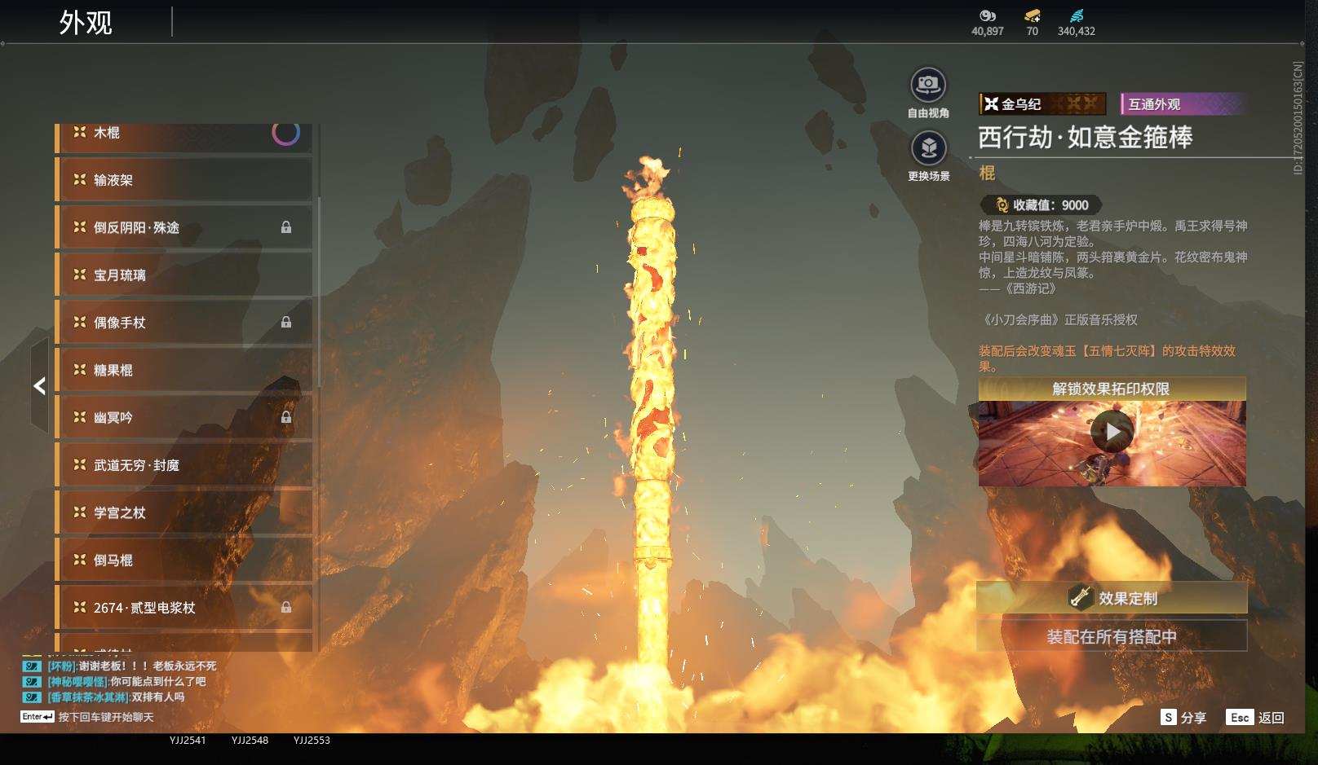Click the 《小刀会序曲》正版音乐授权 text

pos(1060,319)
